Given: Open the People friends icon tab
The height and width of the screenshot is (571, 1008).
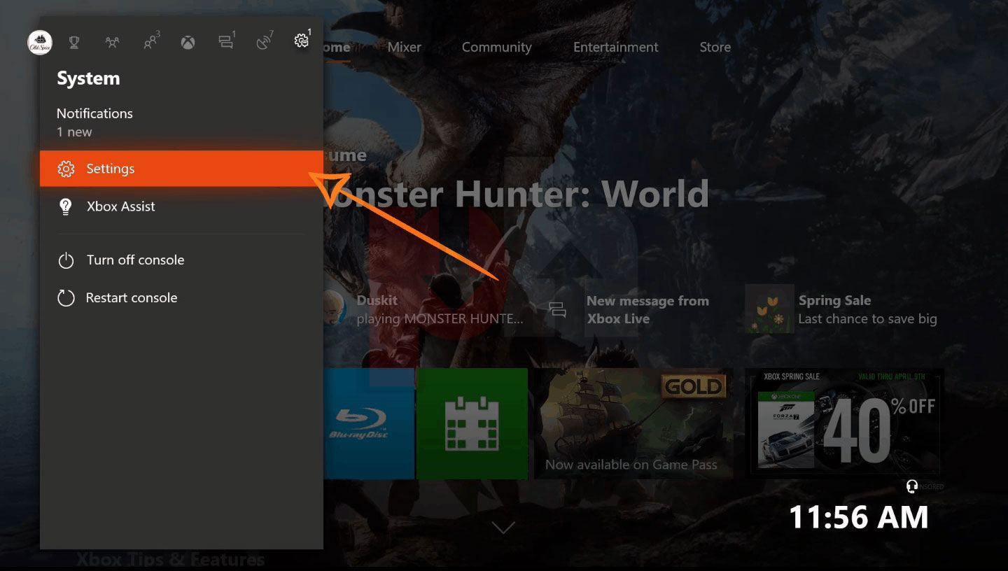Looking at the screenshot, I should click(150, 41).
